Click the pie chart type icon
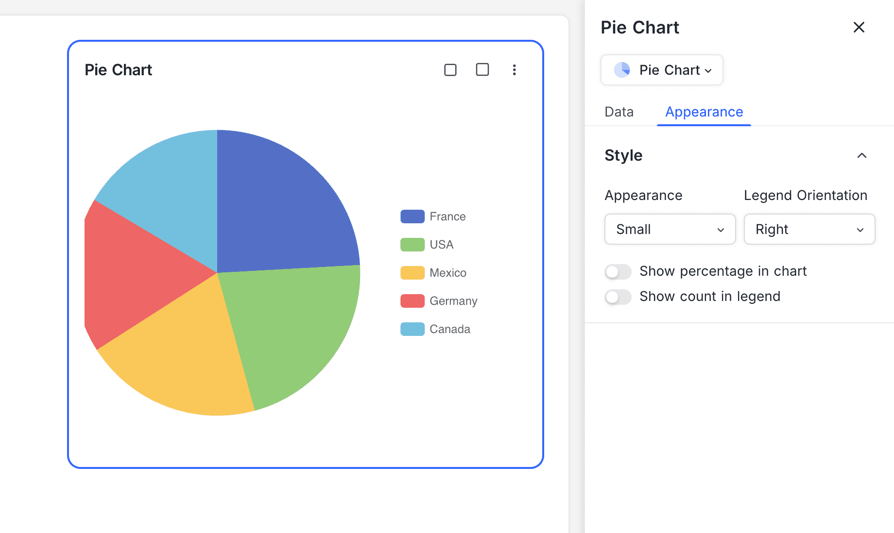Viewport: 894px width, 533px height. 622,70
